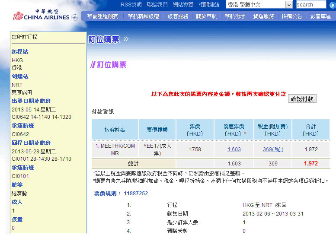336x235 pixels.
Task: Open the 華夏哩程酬賓 menu
Action: coord(102,16)
